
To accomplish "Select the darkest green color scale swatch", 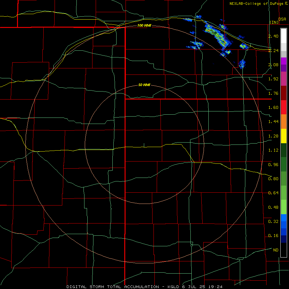I will (x=284, y=150).
